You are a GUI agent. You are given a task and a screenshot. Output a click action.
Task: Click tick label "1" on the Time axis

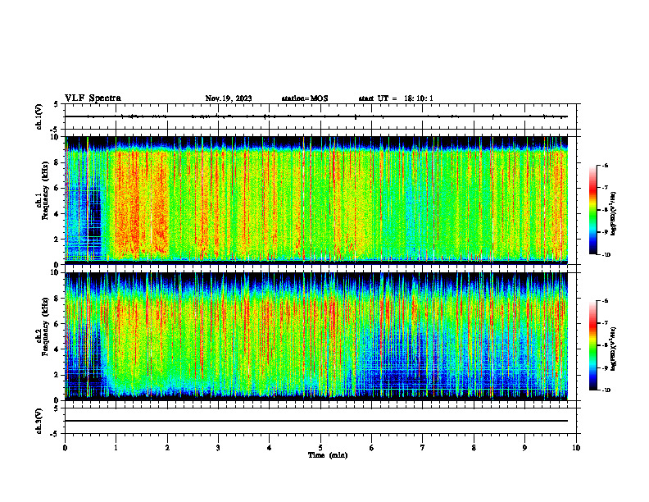point(116,448)
